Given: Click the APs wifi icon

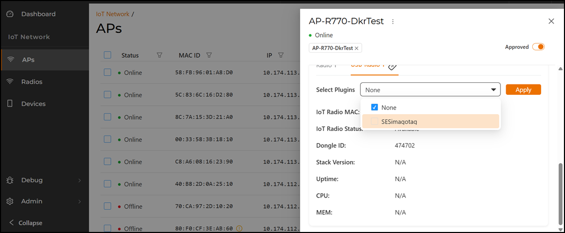Looking at the screenshot, I should (10, 60).
